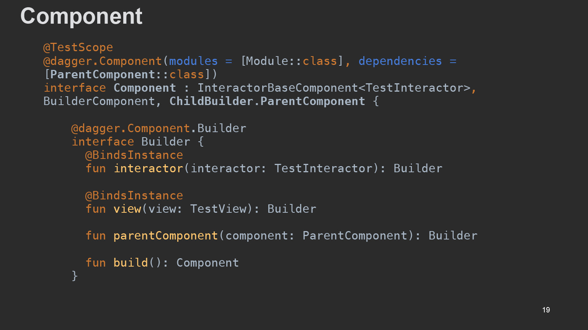Click the TestView parameter type
This screenshot has height=330, width=588.
click(218, 209)
